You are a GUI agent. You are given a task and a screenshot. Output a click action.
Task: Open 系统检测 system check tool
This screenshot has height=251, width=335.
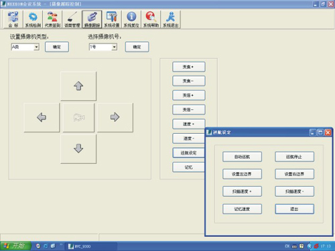tap(33, 19)
